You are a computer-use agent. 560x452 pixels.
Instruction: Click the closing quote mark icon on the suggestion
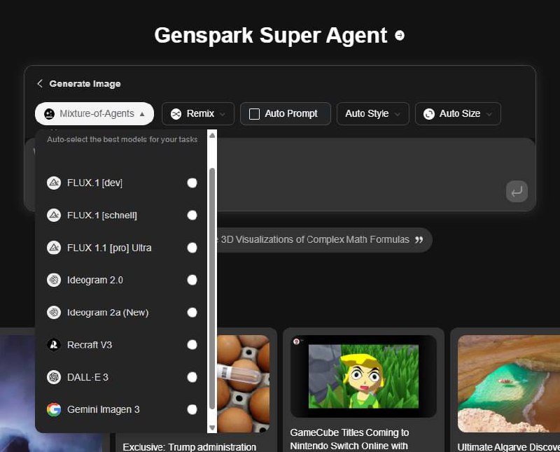419,240
